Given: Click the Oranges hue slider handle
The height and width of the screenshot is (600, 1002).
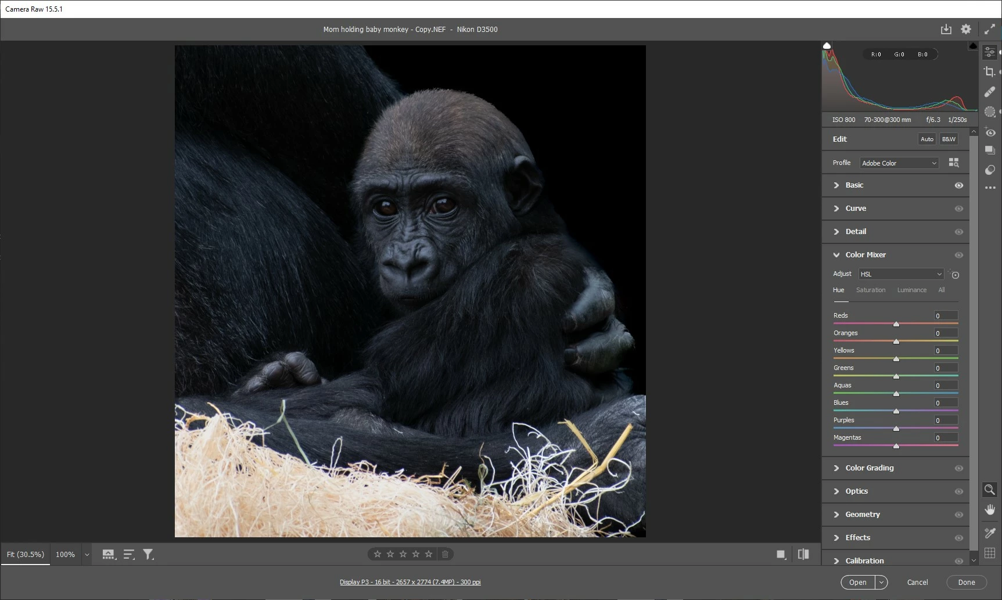Looking at the screenshot, I should pos(896,342).
